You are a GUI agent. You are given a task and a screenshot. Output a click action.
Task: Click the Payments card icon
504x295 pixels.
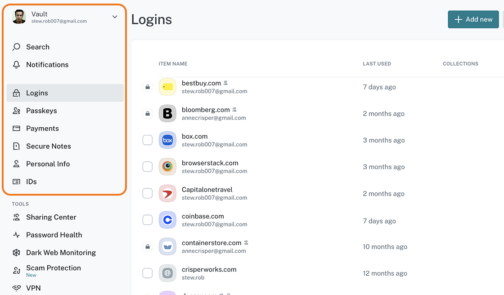pyautogui.click(x=16, y=128)
